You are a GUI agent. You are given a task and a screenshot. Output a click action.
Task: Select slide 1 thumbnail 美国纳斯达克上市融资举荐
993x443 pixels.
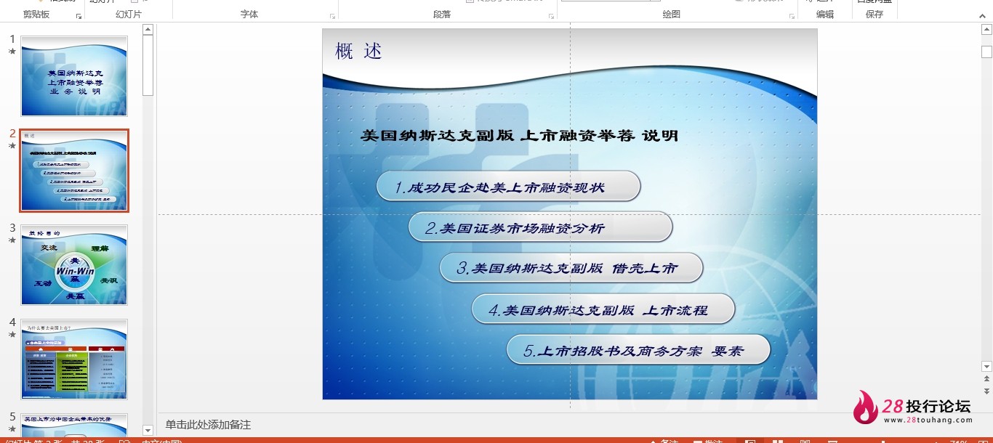coord(74,76)
